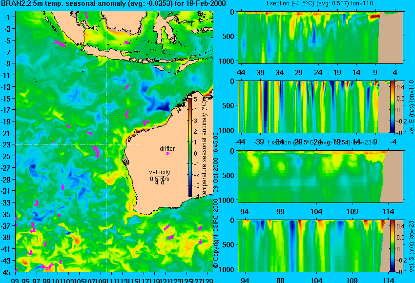Click the '500' depth tick of the eastward velocity section
The width and height of the screenshot is (415, 283).
point(228,106)
